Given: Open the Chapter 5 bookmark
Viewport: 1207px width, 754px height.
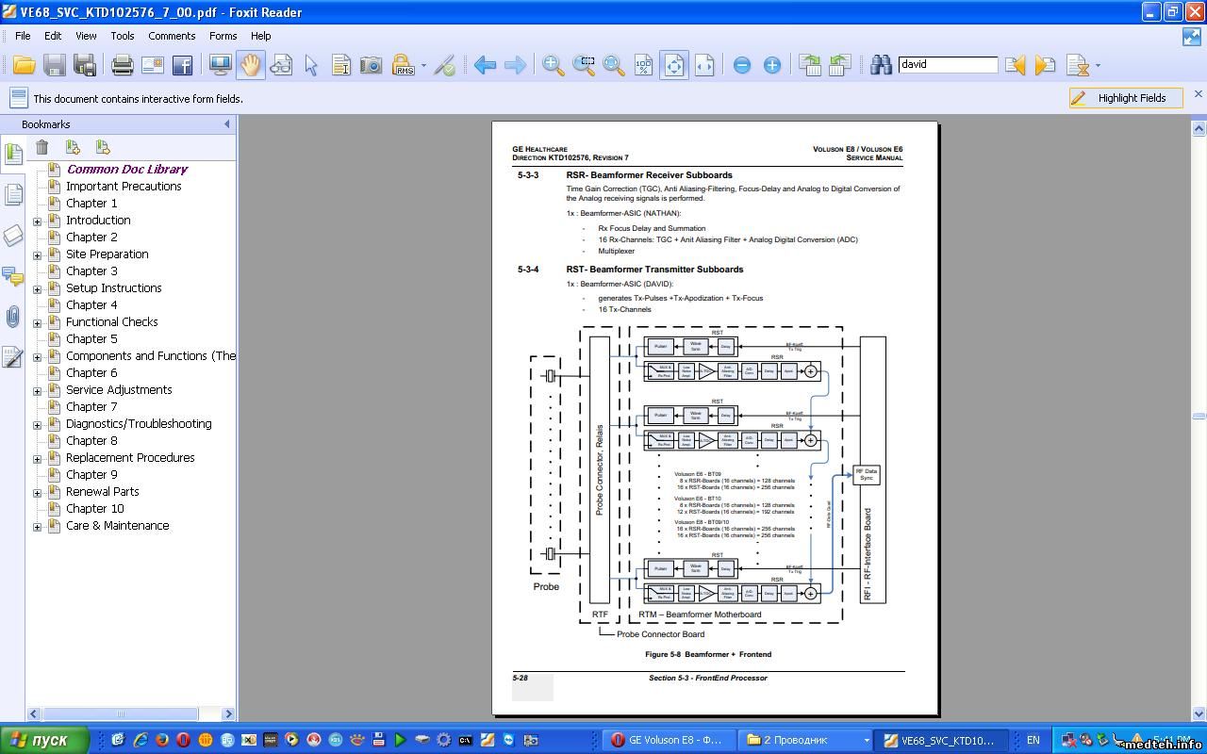Looking at the screenshot, I should tap(91, 339).
